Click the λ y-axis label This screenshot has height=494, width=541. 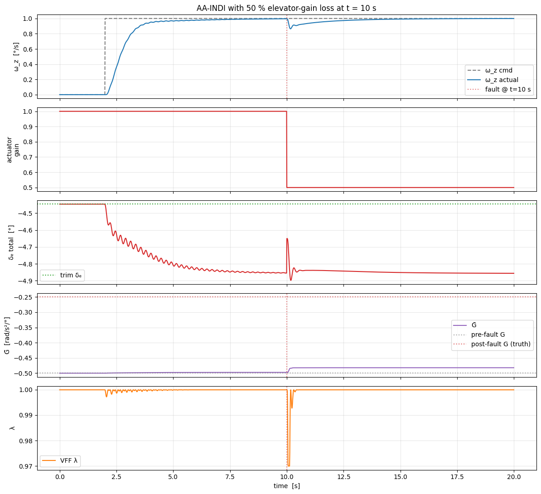(x=12, y=428)
